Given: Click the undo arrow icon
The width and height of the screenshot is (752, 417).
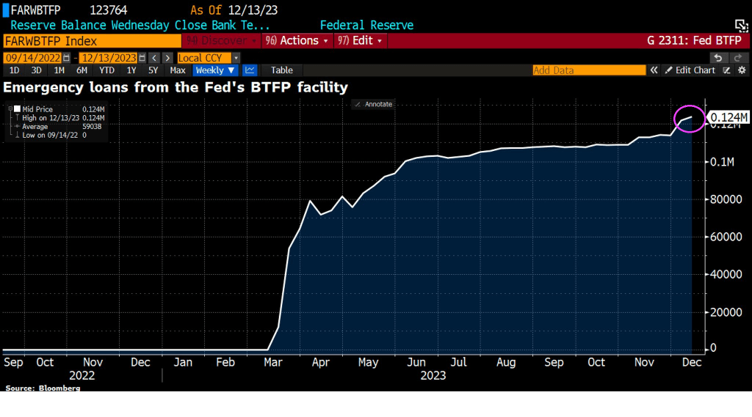Looking at the screenshot, I should (718, 57).
